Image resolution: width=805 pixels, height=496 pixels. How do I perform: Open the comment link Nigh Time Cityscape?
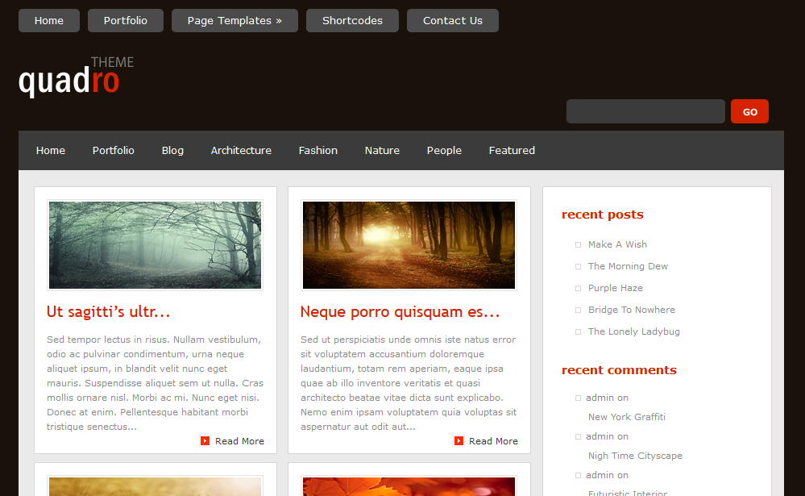(x=635, y=456)
